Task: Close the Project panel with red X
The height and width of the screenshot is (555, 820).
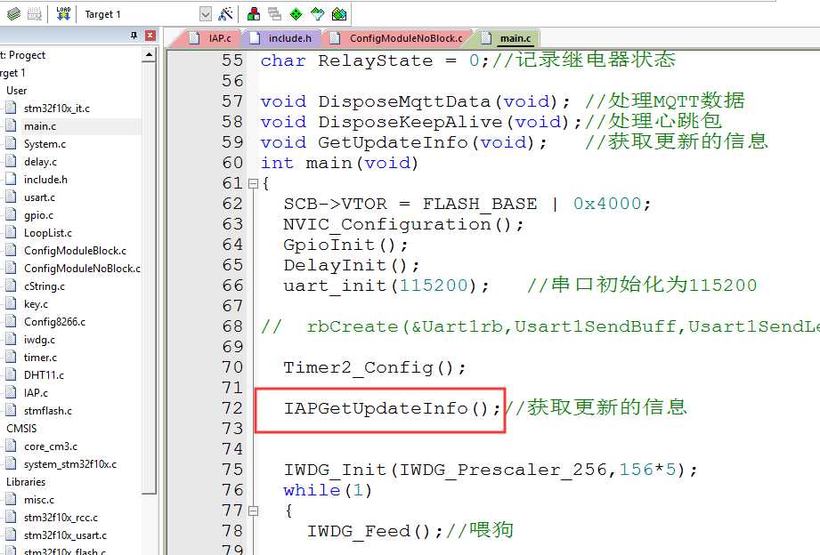Action: [150, 36]
